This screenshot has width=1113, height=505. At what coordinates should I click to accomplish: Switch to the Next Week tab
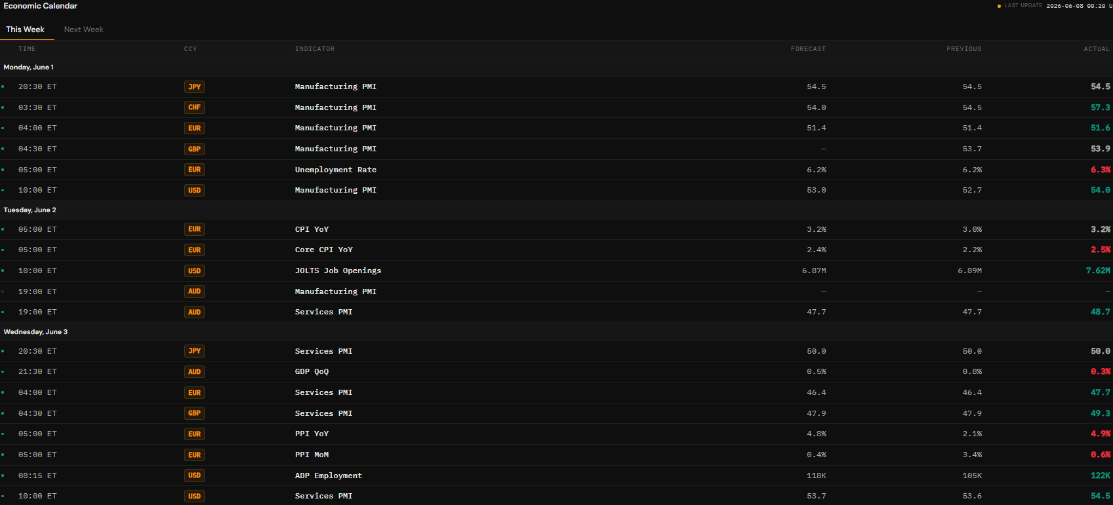(x=83, y=29)
